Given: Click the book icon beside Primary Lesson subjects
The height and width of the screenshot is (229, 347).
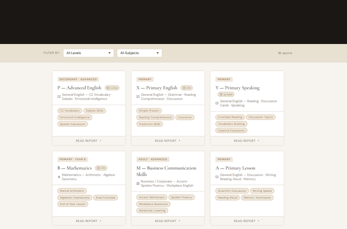Looking at the screenshot, I should point(217,177).
